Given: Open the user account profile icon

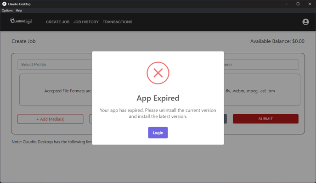Looking at the screenshot, I should point(305,22).
